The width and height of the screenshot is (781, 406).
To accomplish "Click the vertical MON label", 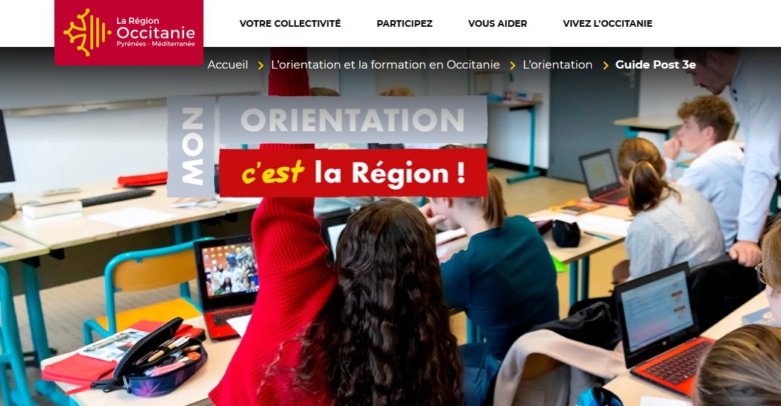I will [192, 147].
